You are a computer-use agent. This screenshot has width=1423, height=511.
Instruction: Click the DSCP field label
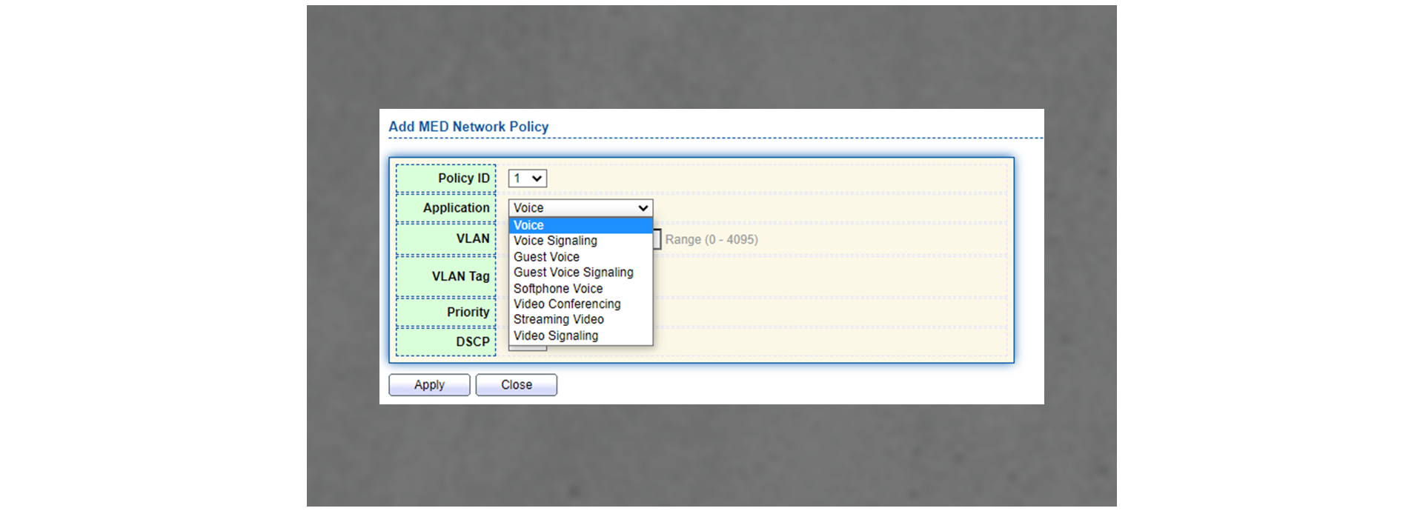pyautogui.click(x=472, y=341)
